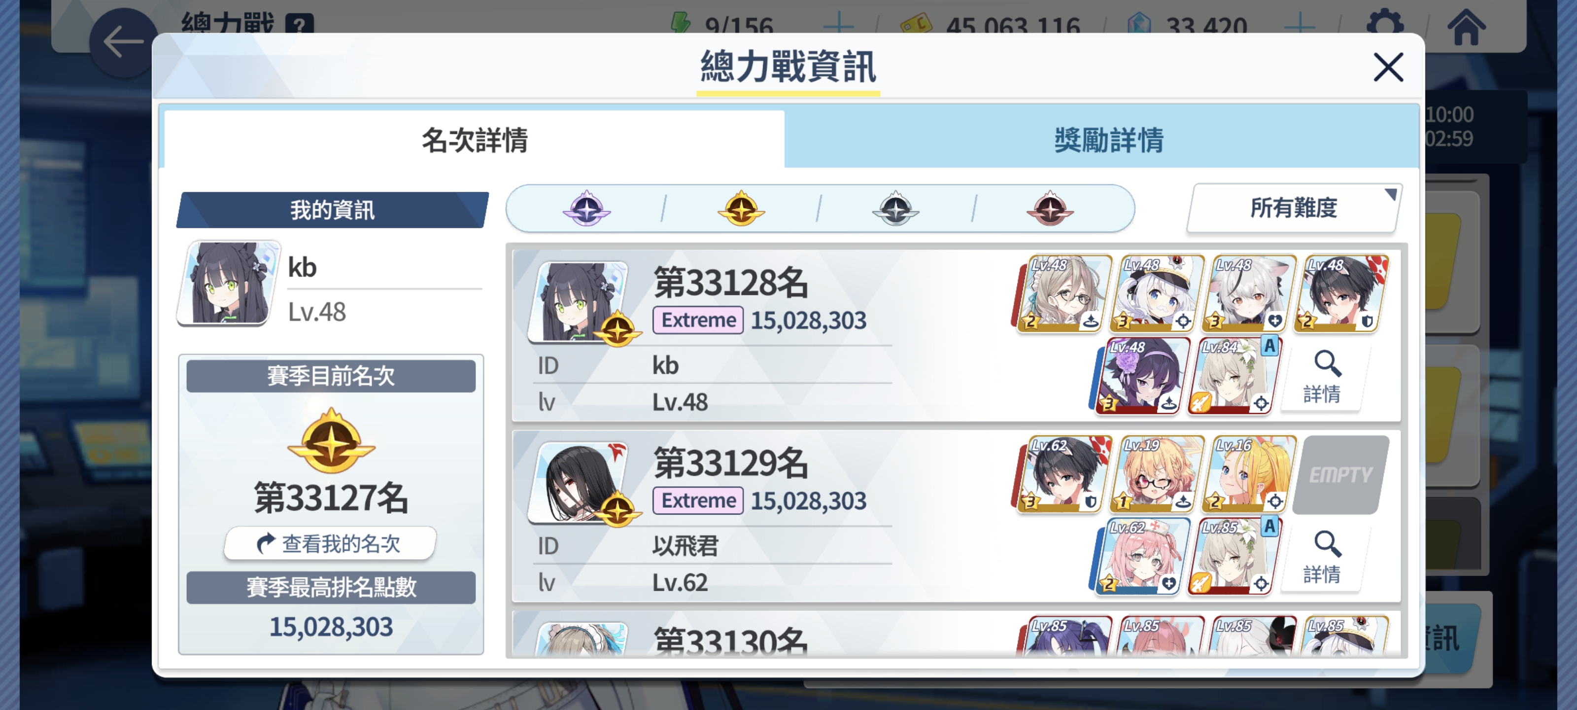Screen dimensions: 1577x710
Task: Open 詳情 magnifier for rank 33128
Action: 1322,376
